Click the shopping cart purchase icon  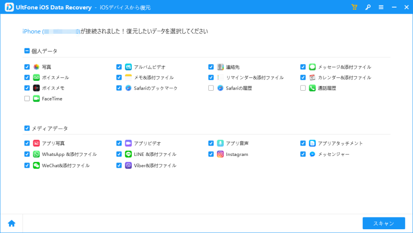354,7
